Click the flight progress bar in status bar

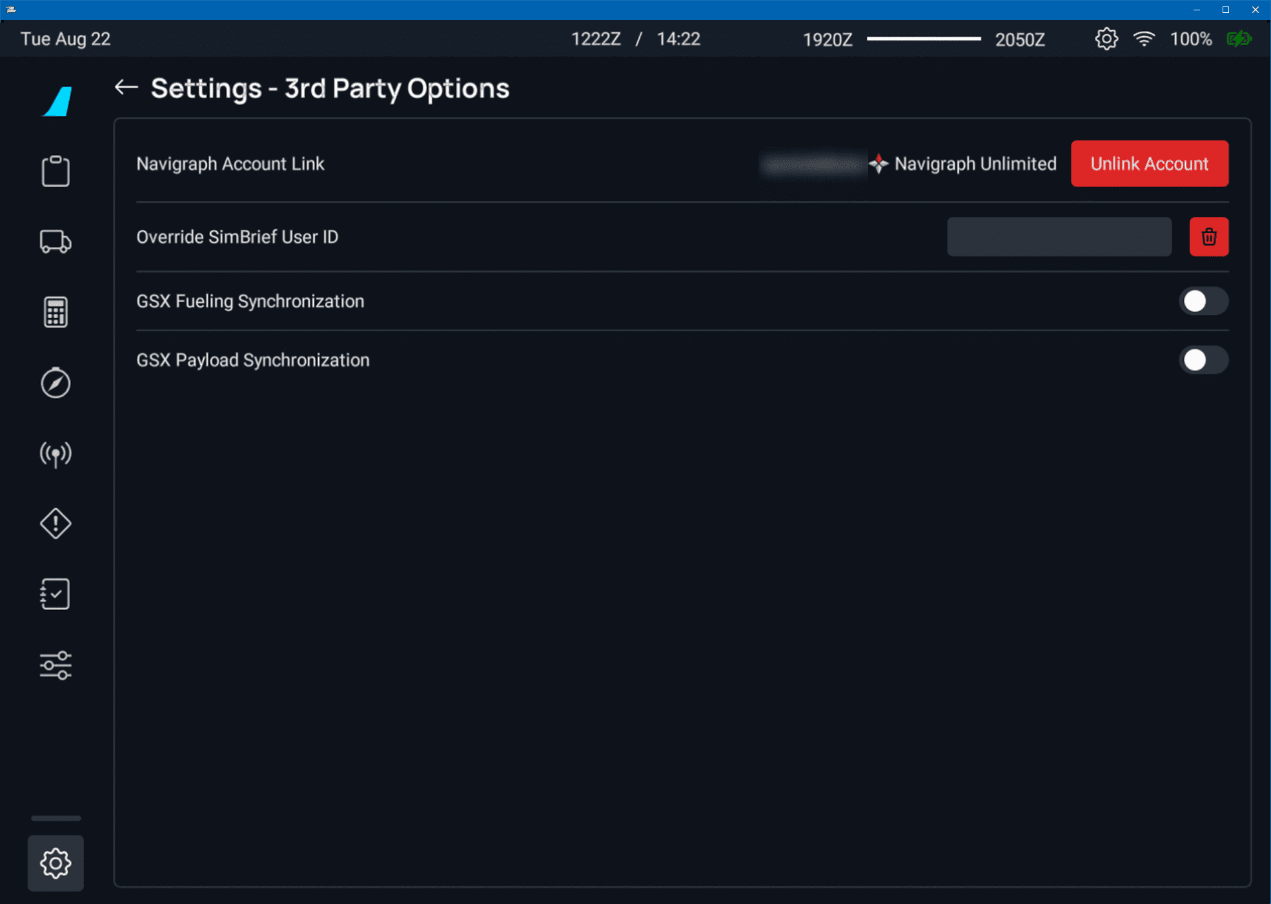(x=923, y=39)
